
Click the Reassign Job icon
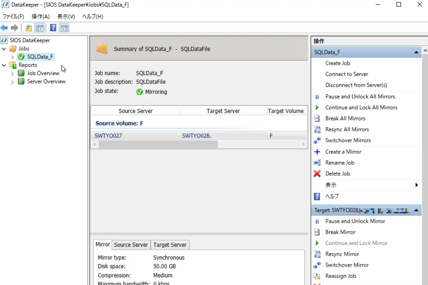pos(317,276)
